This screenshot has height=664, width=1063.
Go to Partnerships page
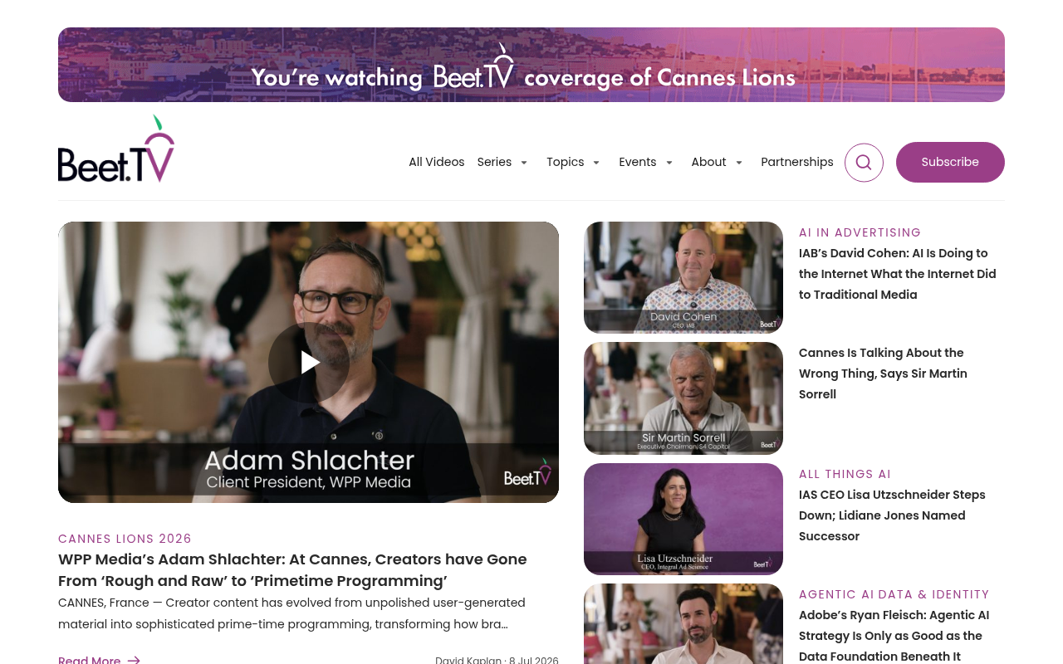click(797, 162)
